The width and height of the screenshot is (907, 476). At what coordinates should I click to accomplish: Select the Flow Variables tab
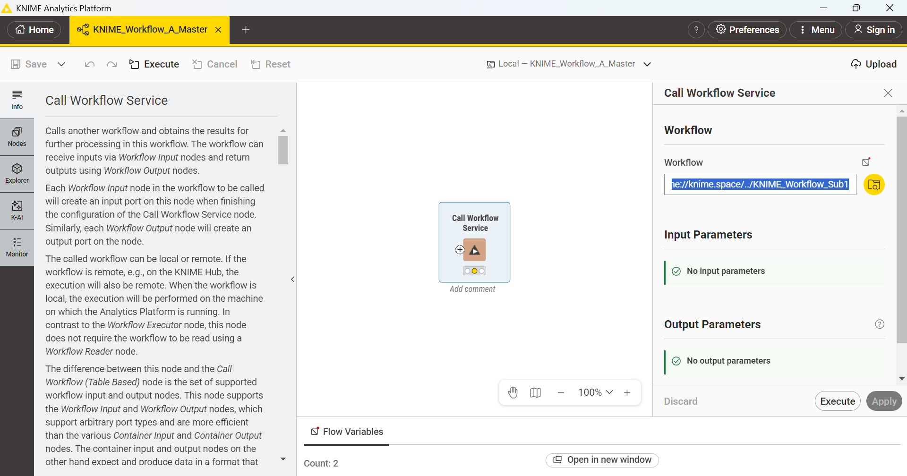click(x=347, y=432)
